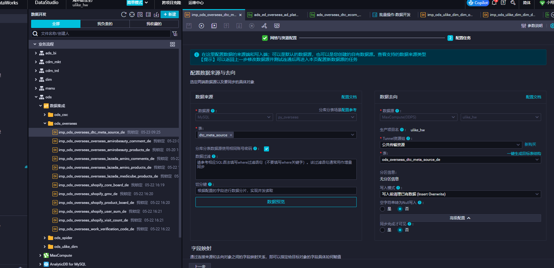Click the stop icon in the toolbar

click(x=252, y=26)
